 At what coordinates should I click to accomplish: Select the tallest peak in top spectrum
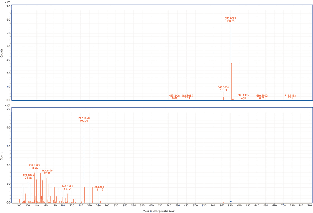tap(231, 47)
